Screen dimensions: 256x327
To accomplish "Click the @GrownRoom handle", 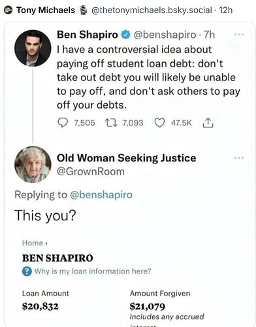I will pyautogui.click(x=91, y=171).
